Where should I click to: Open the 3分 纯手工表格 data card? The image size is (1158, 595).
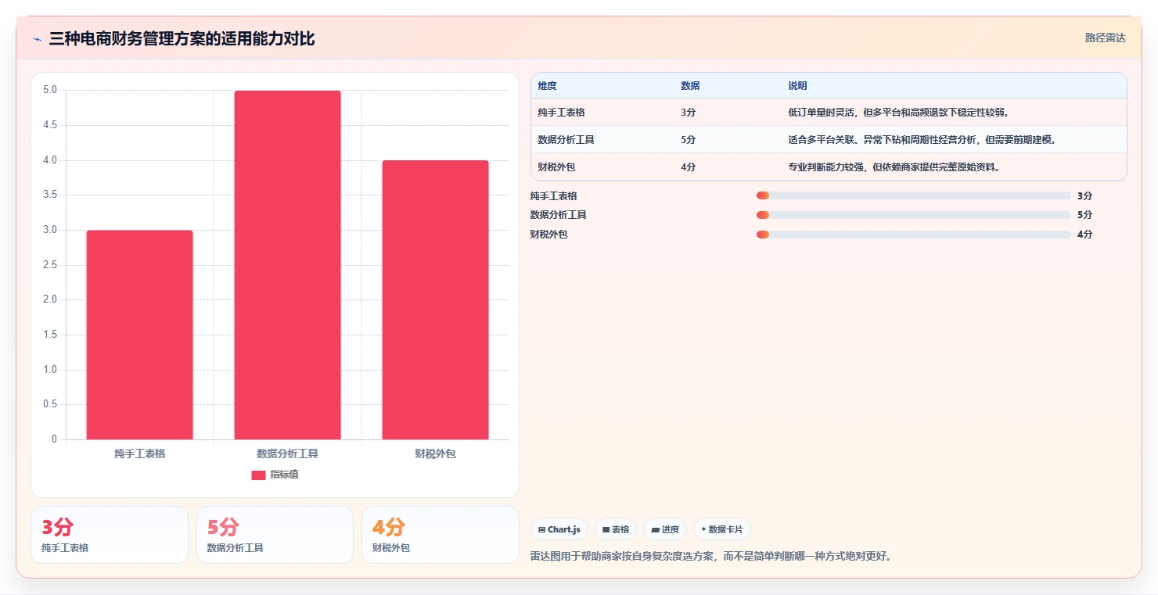(x=110, y=535)
